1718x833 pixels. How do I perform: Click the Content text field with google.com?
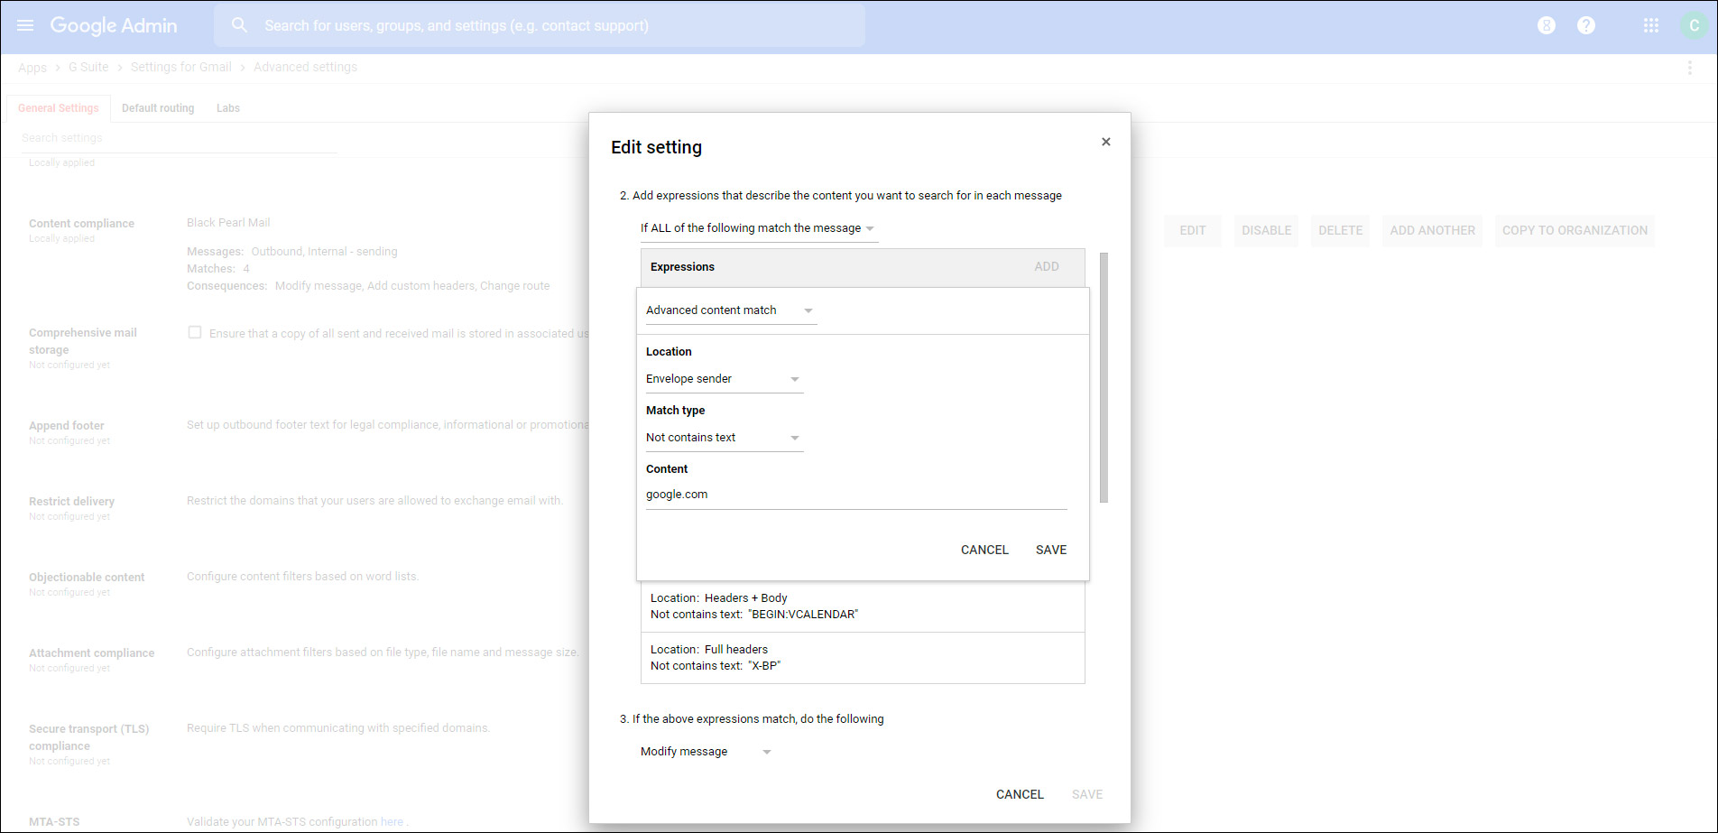point(856,495)
